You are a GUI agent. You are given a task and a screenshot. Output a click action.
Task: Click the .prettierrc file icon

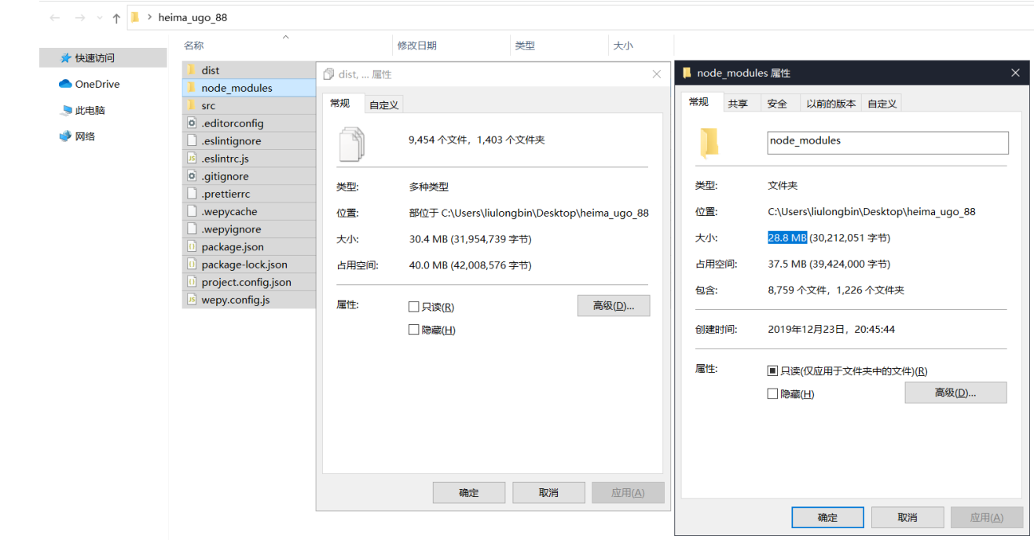tap(191, 194)
